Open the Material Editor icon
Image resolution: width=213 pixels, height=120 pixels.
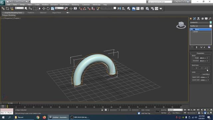pyautogui.click(x=147, y=9)
